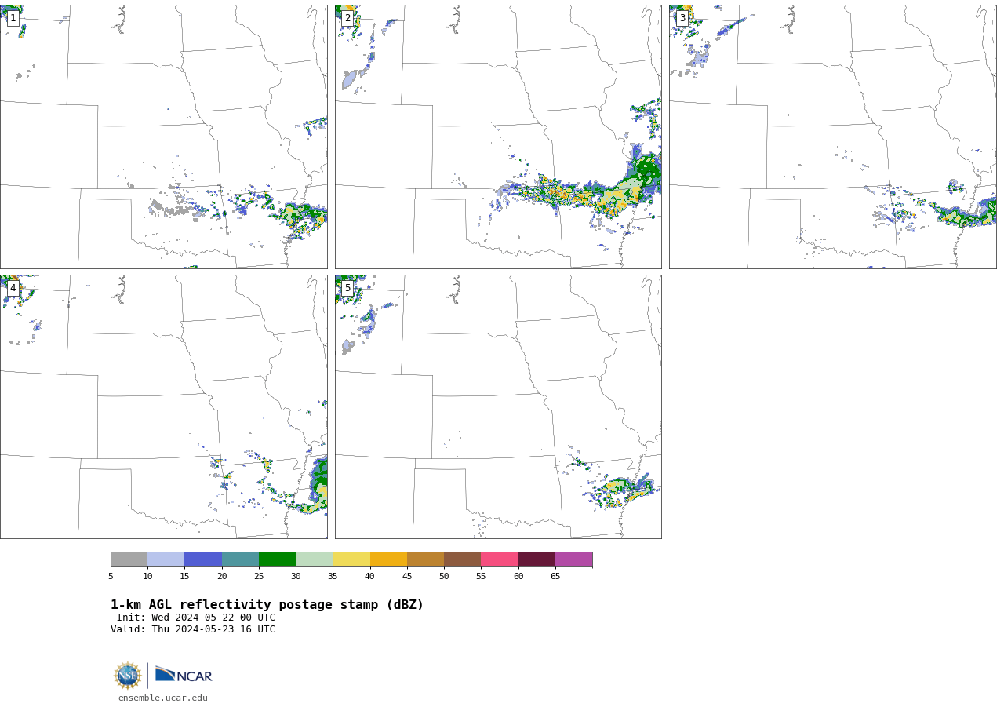Screen dimensions: 1004x707
Task: Open ensemble member 2 reflectivity map
Action: tap(498, 137)
